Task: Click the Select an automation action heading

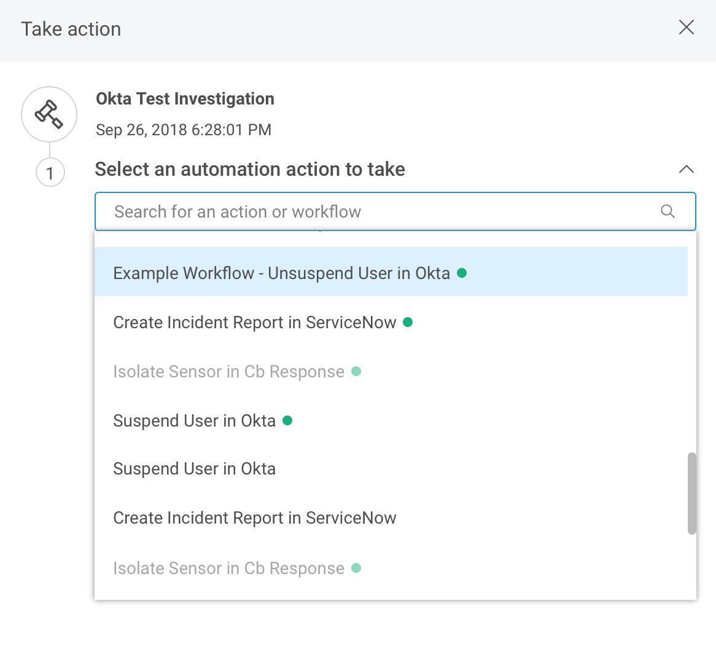Action: coord(250,169)
